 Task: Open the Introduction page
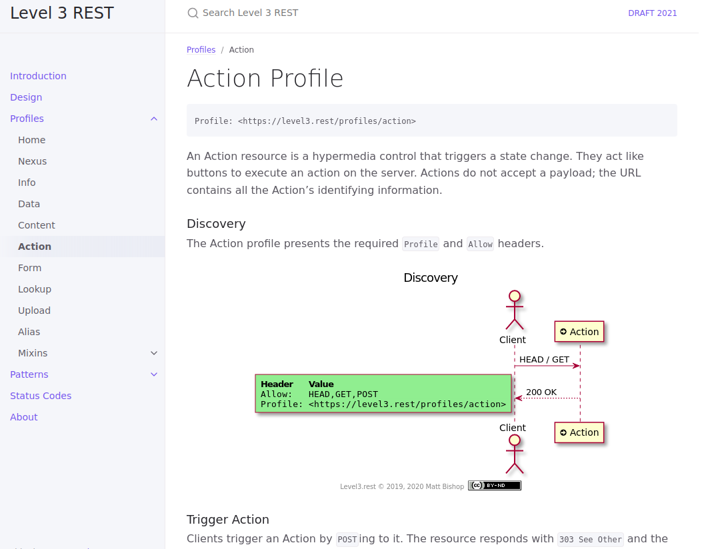coord(38,76)
